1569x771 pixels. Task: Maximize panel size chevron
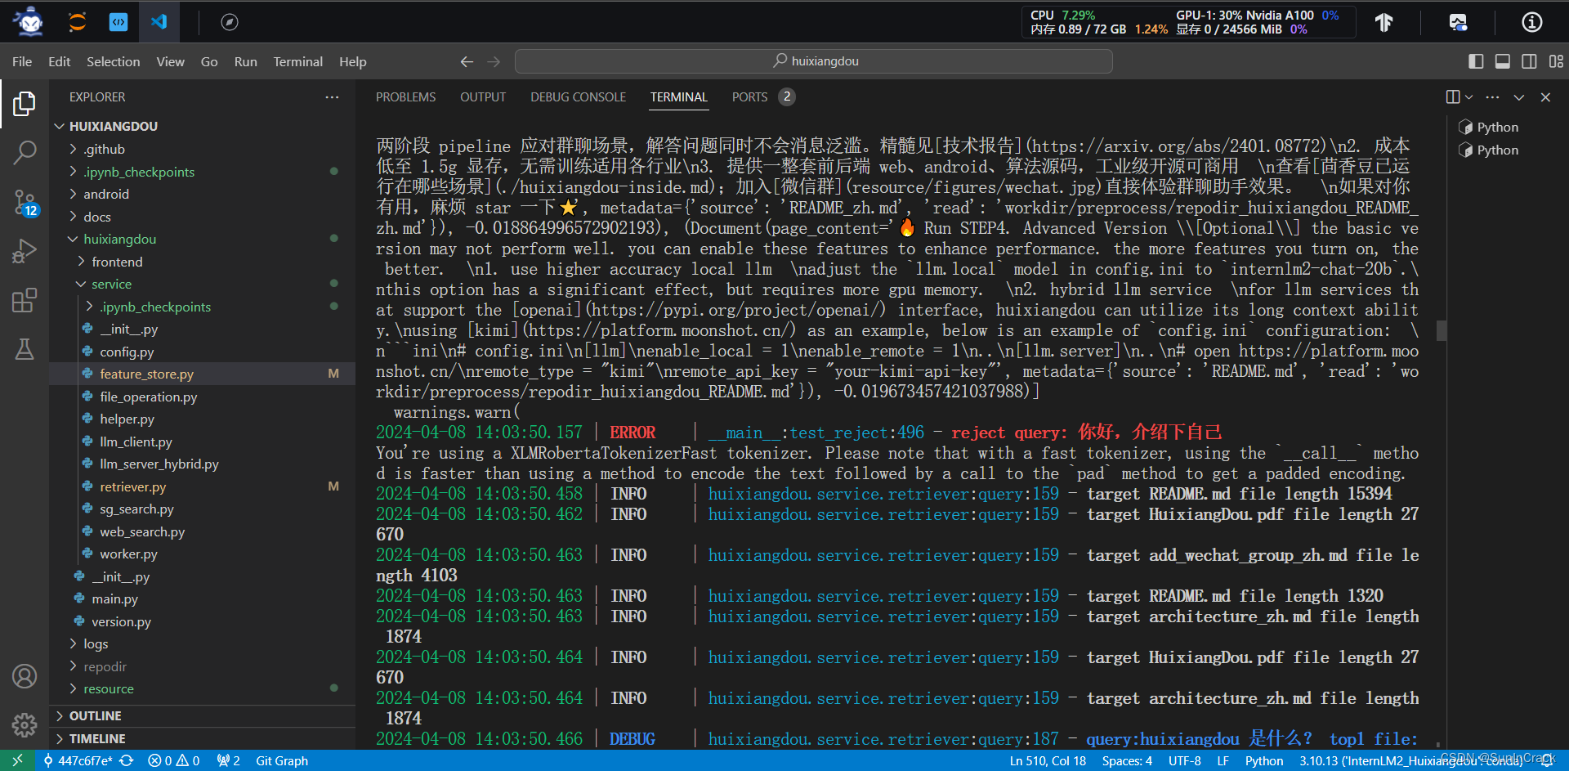[1519, 96]
